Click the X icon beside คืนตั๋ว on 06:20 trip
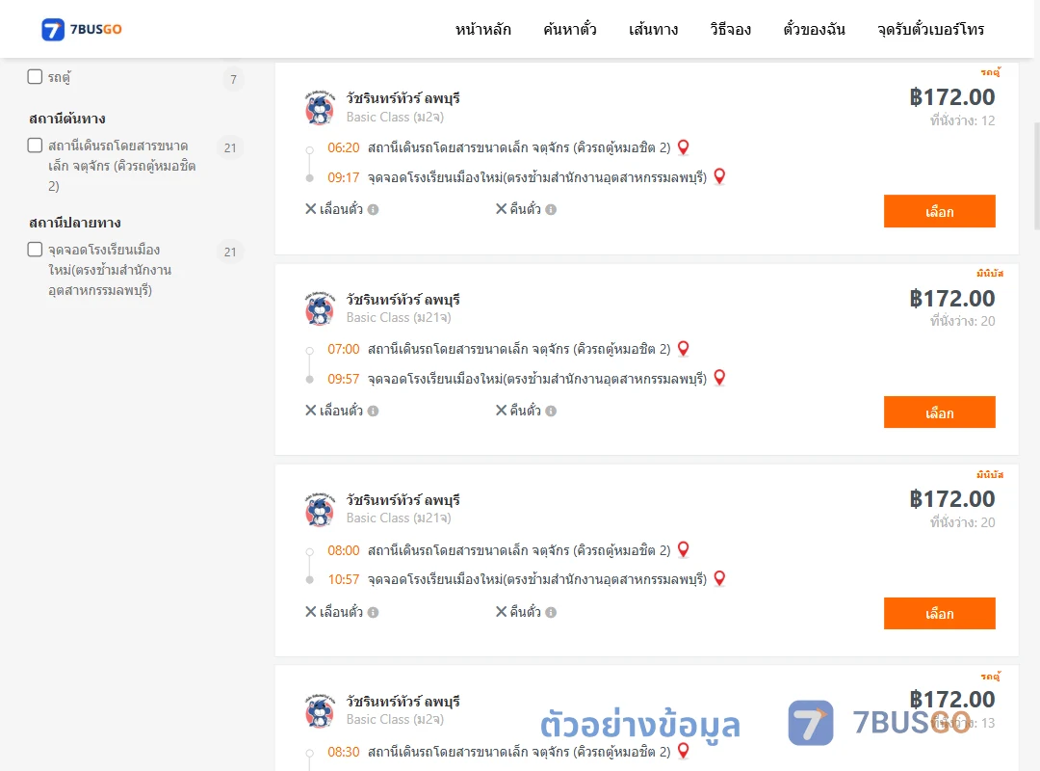Viewport: 1040px width, 771px height. pyautogui.click(x=502, y=209)
